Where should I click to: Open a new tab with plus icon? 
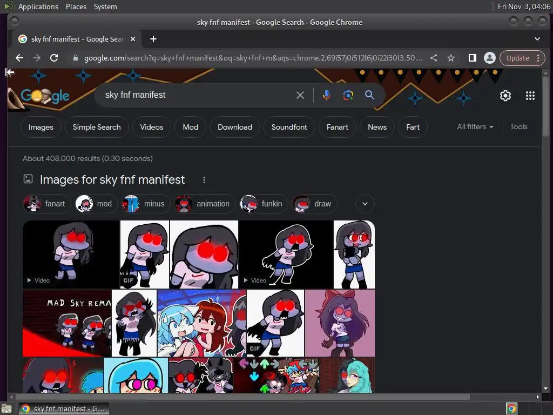153,39
